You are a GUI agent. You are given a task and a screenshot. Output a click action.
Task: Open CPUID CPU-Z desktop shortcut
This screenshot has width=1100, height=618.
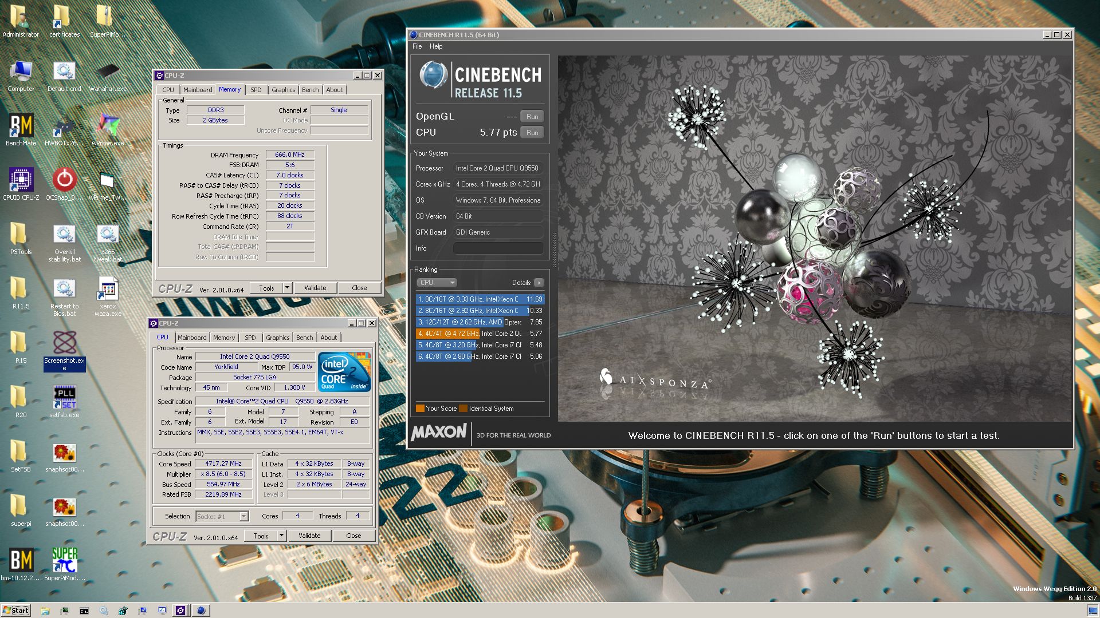(21, 184)
